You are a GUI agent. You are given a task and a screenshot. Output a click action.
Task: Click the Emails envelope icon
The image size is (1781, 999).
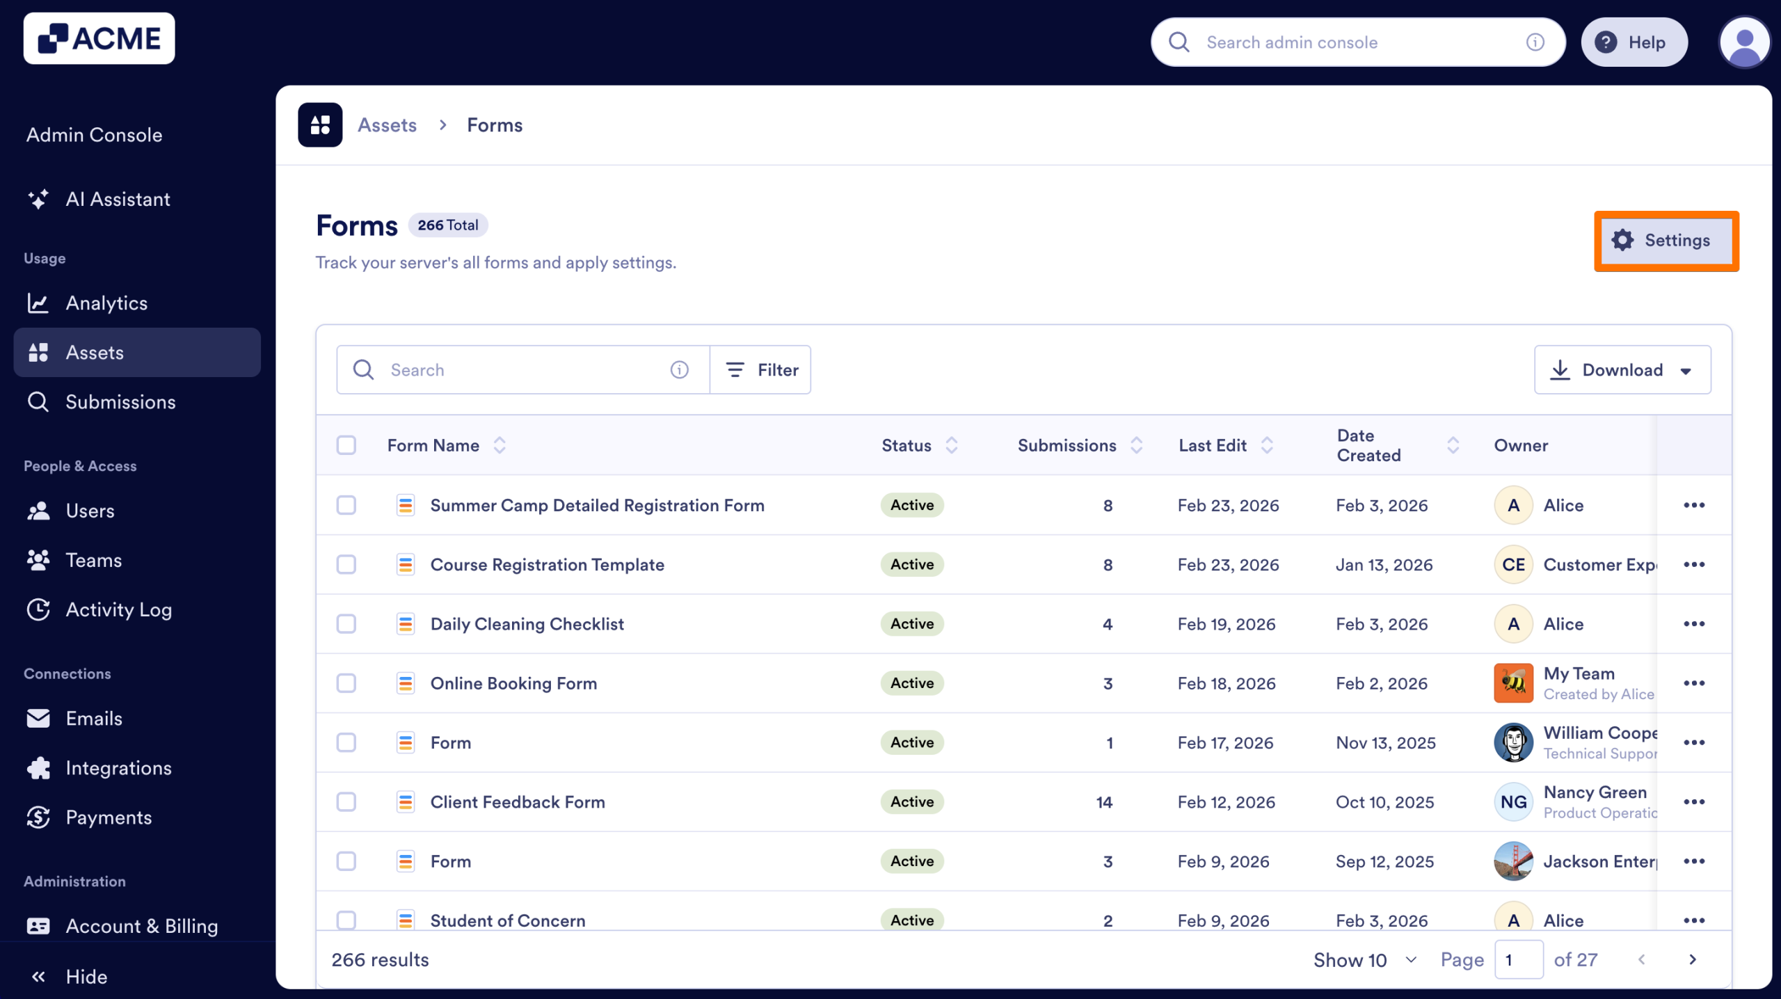click(x=38, y=718)
